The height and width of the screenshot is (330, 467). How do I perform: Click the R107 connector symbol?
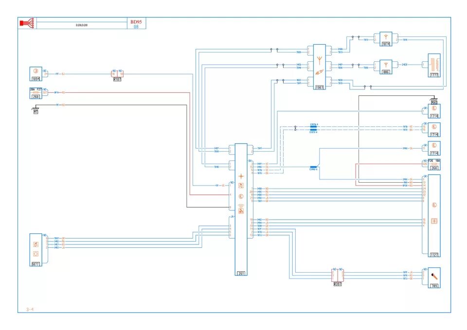click(x=117, y=74)
